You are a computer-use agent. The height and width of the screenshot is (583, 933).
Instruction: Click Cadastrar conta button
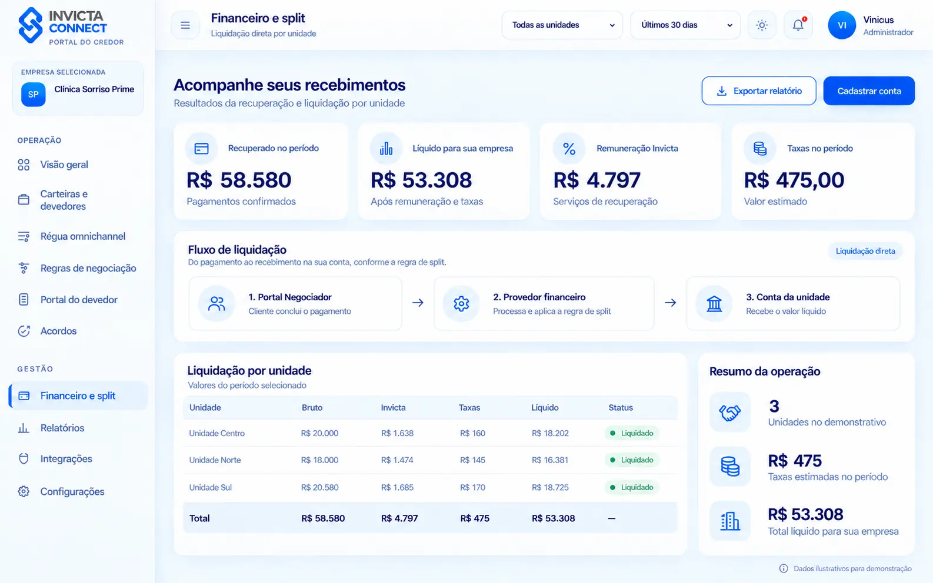869,91
